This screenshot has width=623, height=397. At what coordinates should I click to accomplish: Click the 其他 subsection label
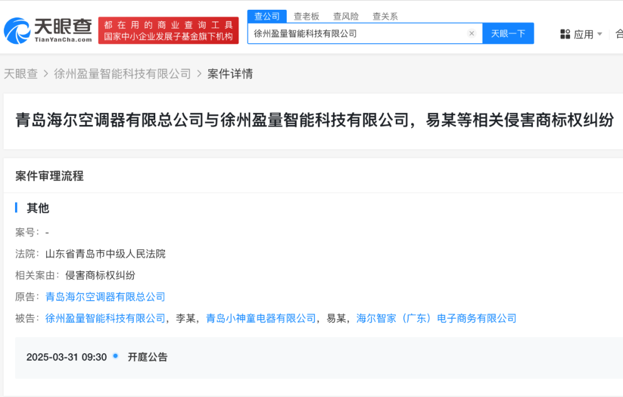click(x=37, y=208)
